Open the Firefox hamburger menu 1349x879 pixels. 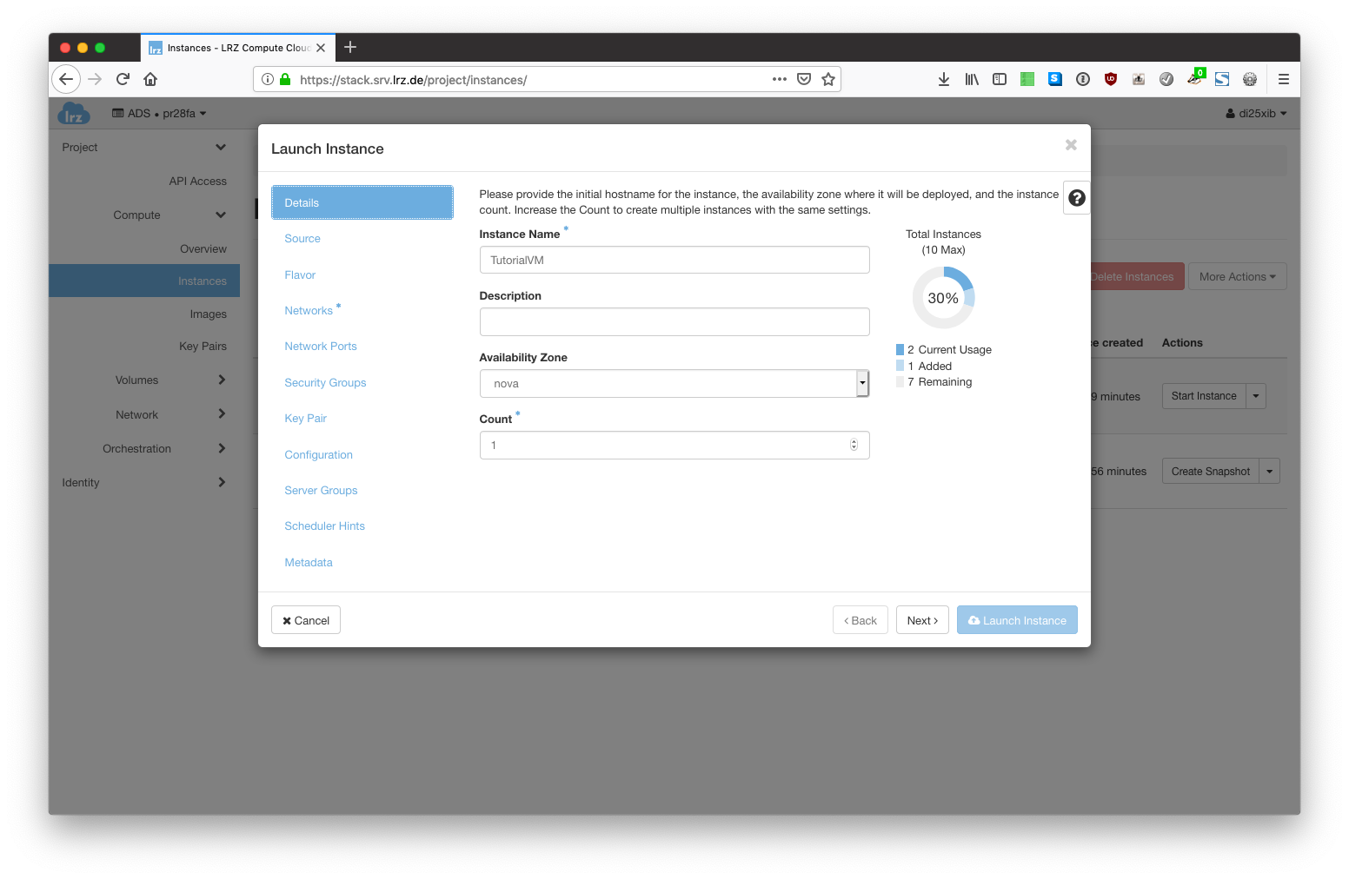click(x=1283, y=79)
